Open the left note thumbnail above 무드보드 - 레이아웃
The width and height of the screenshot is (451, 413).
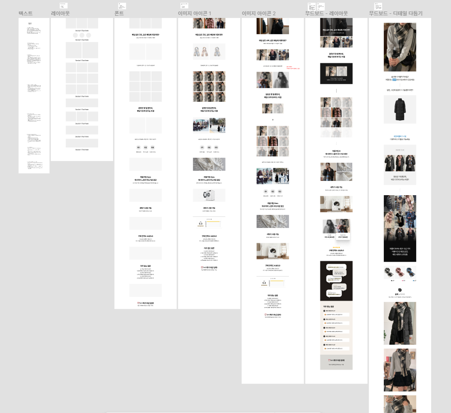[312, 6]
